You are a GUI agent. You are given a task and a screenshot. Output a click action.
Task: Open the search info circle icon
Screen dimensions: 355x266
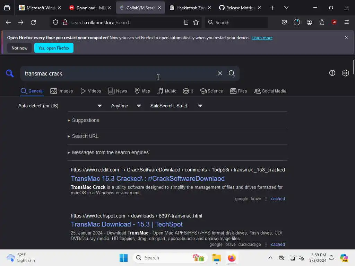point(332,73)
